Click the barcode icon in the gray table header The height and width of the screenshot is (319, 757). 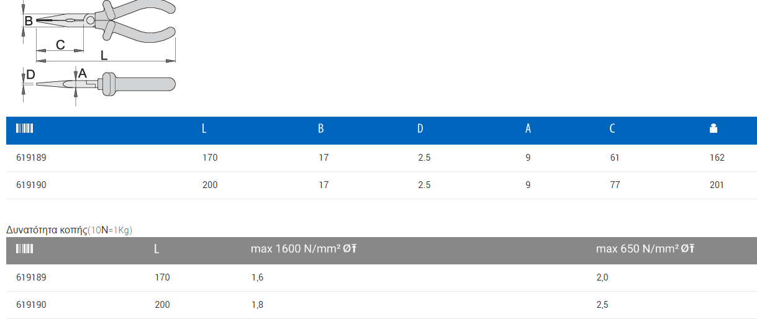(24, 249)
